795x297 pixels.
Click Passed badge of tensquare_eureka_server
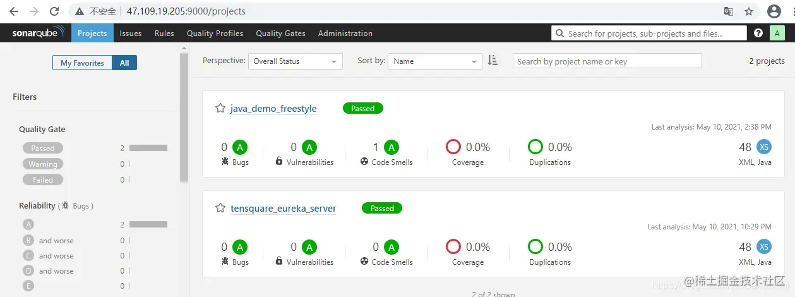coord(382,208)
